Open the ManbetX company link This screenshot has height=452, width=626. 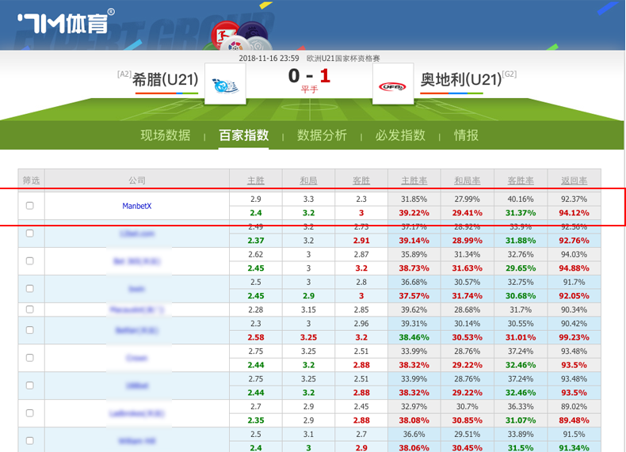(136, 206)
